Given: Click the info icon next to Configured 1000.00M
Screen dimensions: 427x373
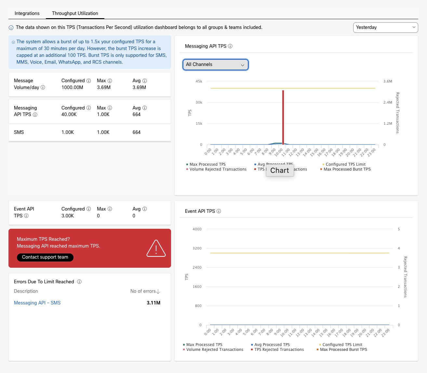Looking at the screenshot, I should point(89,81).
